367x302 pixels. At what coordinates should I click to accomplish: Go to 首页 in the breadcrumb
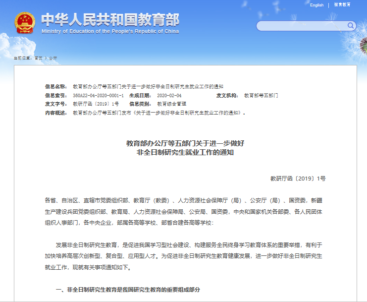click(x=39, y=58)
